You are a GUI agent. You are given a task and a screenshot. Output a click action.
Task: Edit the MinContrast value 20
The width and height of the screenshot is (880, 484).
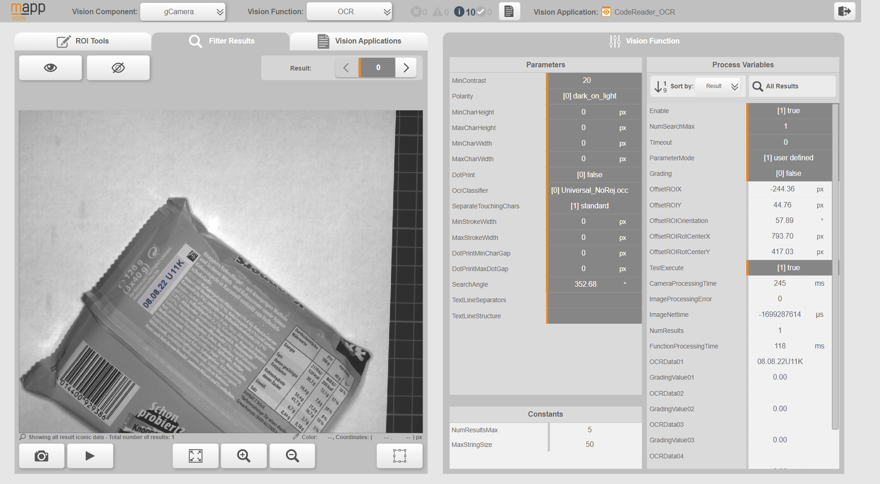[594, 81]
